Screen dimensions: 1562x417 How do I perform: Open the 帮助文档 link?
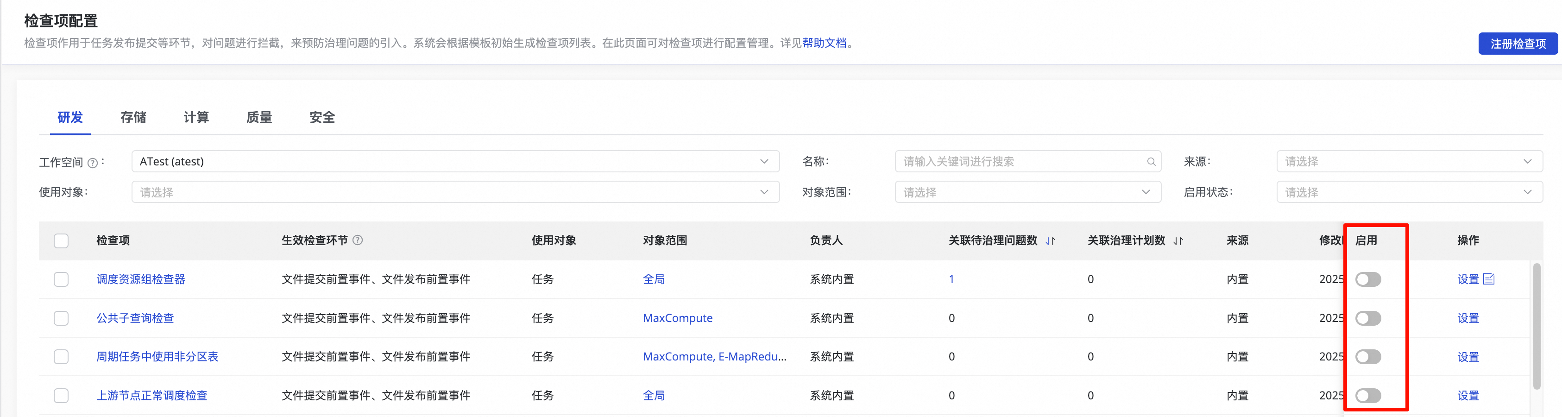pos(824,43)
